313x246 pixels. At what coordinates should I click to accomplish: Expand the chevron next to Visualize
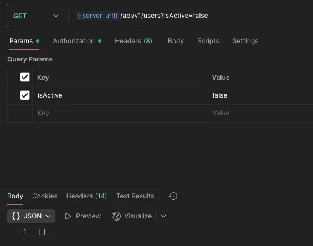coord(163,216)
